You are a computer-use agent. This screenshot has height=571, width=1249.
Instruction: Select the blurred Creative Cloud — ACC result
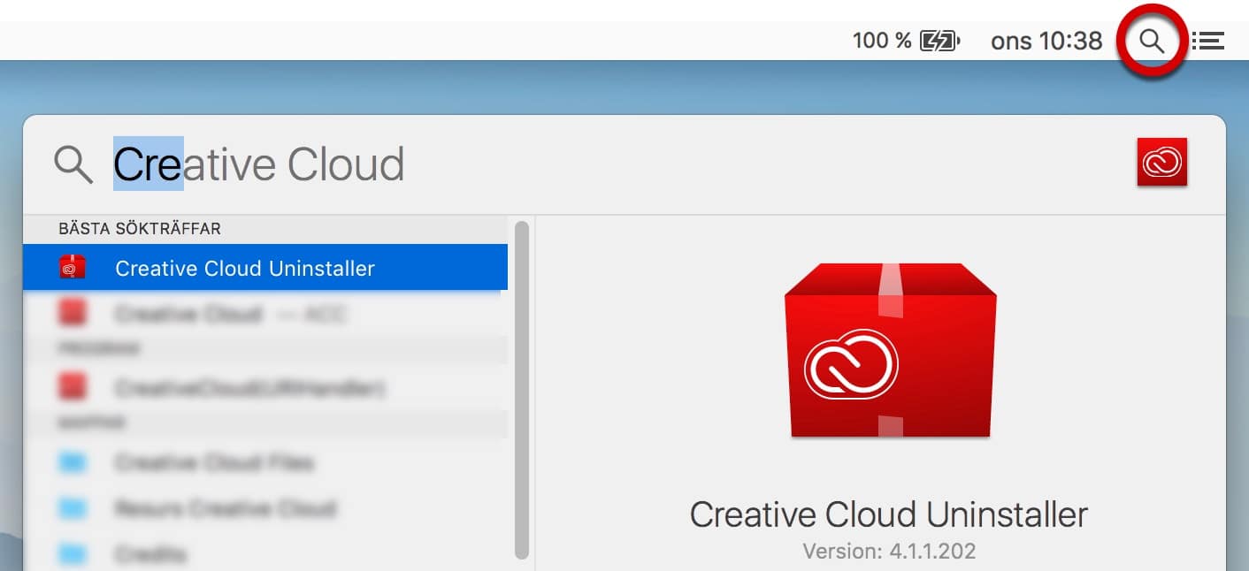265,314
